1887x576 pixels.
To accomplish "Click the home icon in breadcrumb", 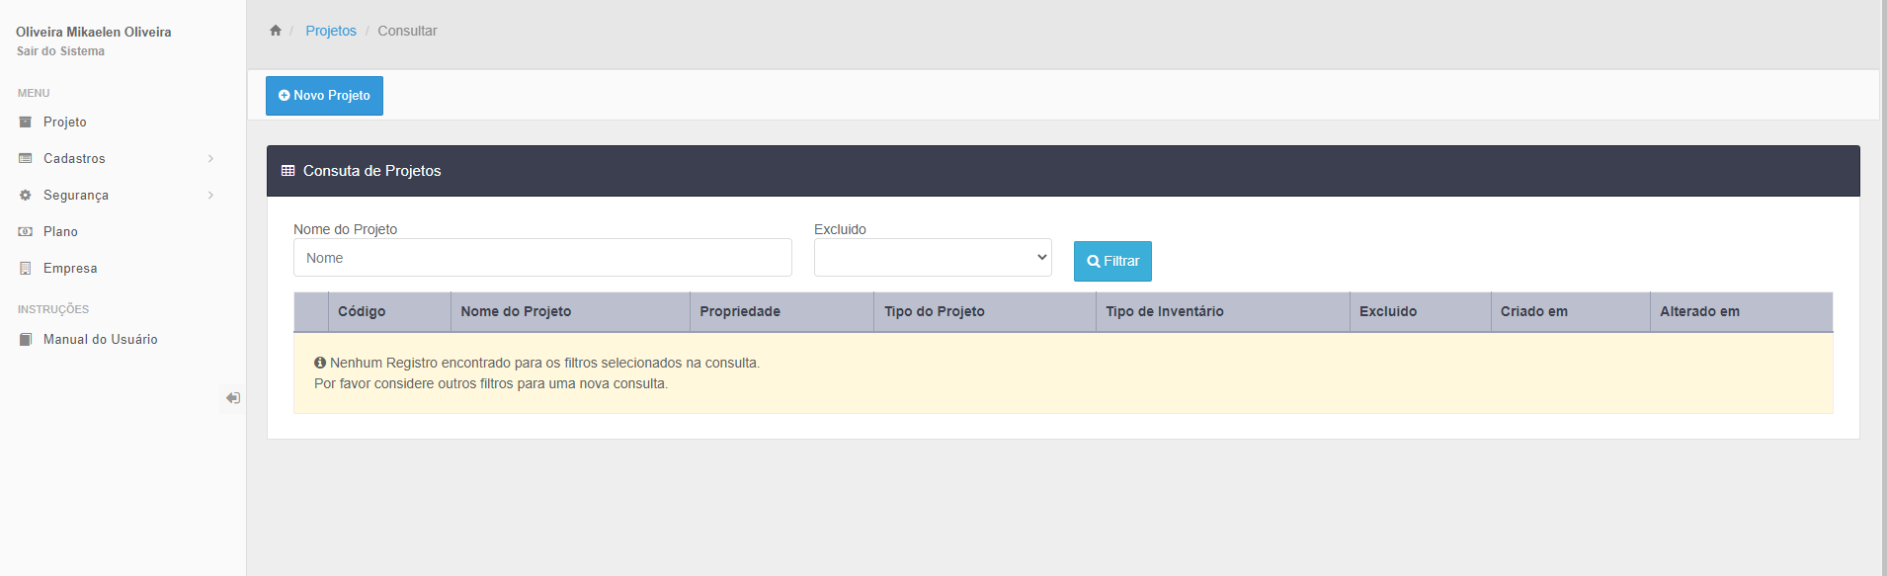I will tap(276, 31).
